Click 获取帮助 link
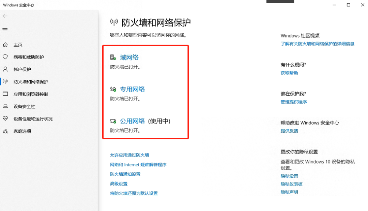This screenshot has height=211, width=368. (289, 73)
